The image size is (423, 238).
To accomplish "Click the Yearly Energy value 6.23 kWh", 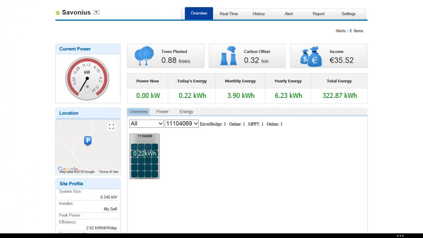I will click(288, 96).
